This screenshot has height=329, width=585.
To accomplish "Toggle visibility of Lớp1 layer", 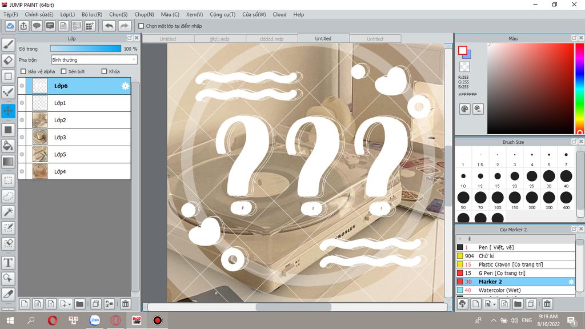I will point(22,103).
